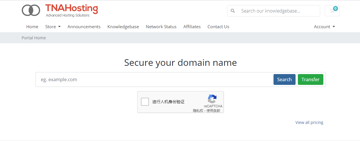Viewport: 360px width, 141px height.
Task: Focus the domain name input field
Action: 155,79
